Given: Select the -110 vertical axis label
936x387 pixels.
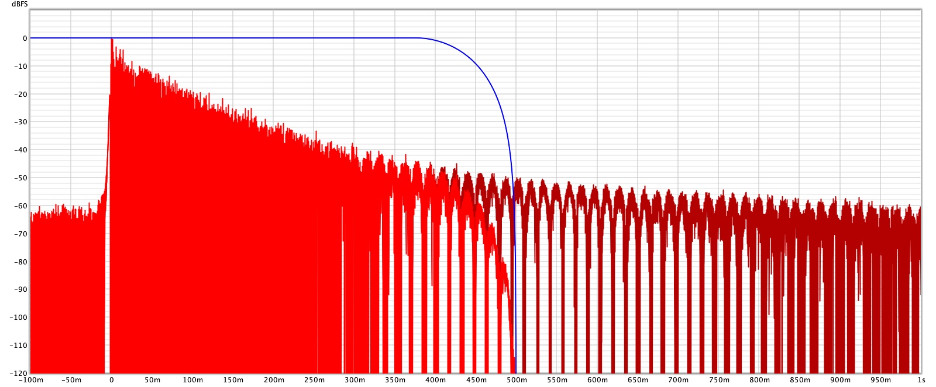Looking at the screenshot, I should (19, 346).
